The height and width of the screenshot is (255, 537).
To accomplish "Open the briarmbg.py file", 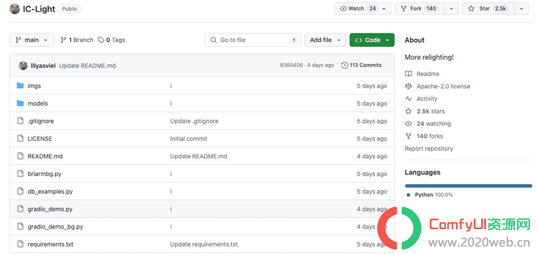I will click(45, 174).
